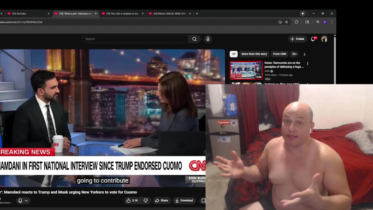Click inside the YouTube Search field
Screen dimensions: 373x210
[x=135, y=39]
